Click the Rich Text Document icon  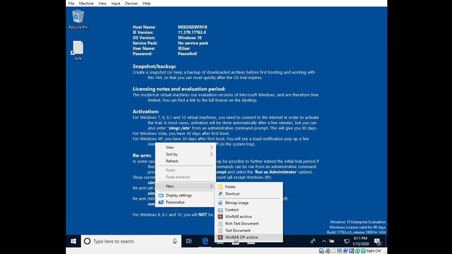pos(220,224)
